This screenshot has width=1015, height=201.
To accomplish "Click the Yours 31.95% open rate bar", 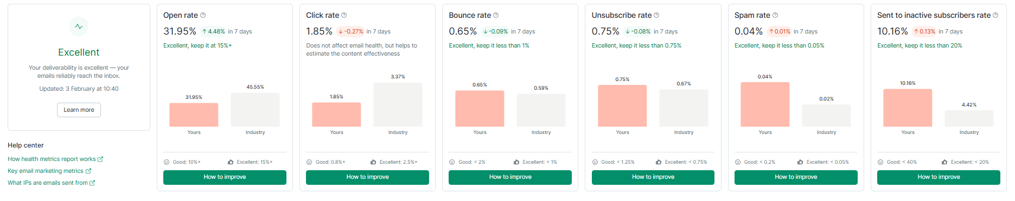I will pos(194,115).
